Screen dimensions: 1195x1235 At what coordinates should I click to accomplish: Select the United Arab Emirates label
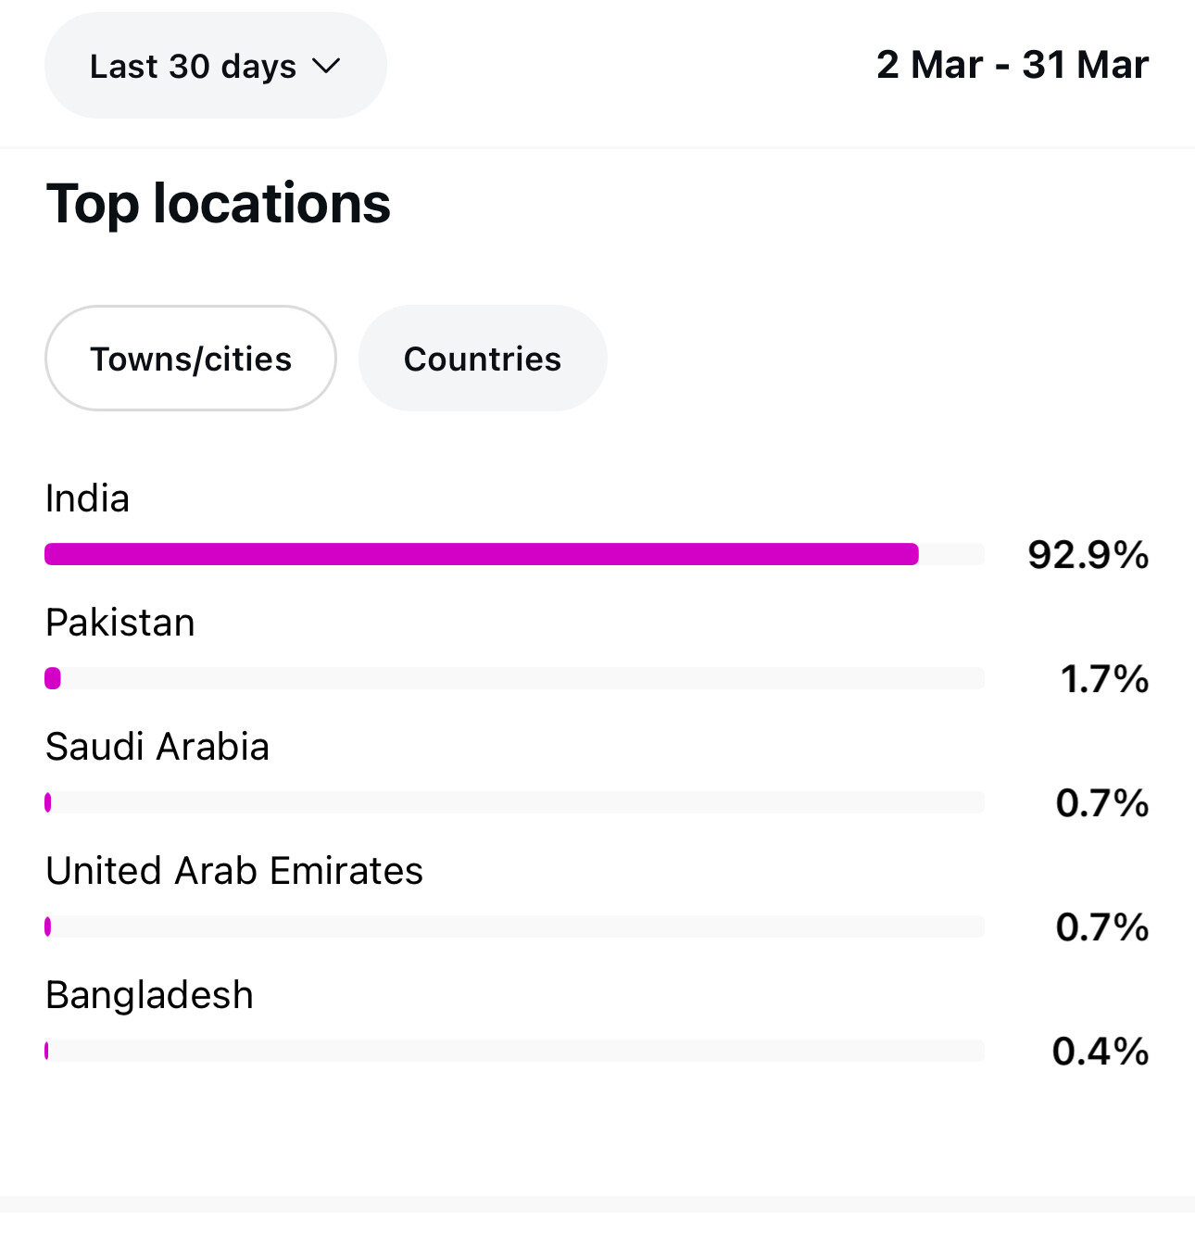[234, 871]
